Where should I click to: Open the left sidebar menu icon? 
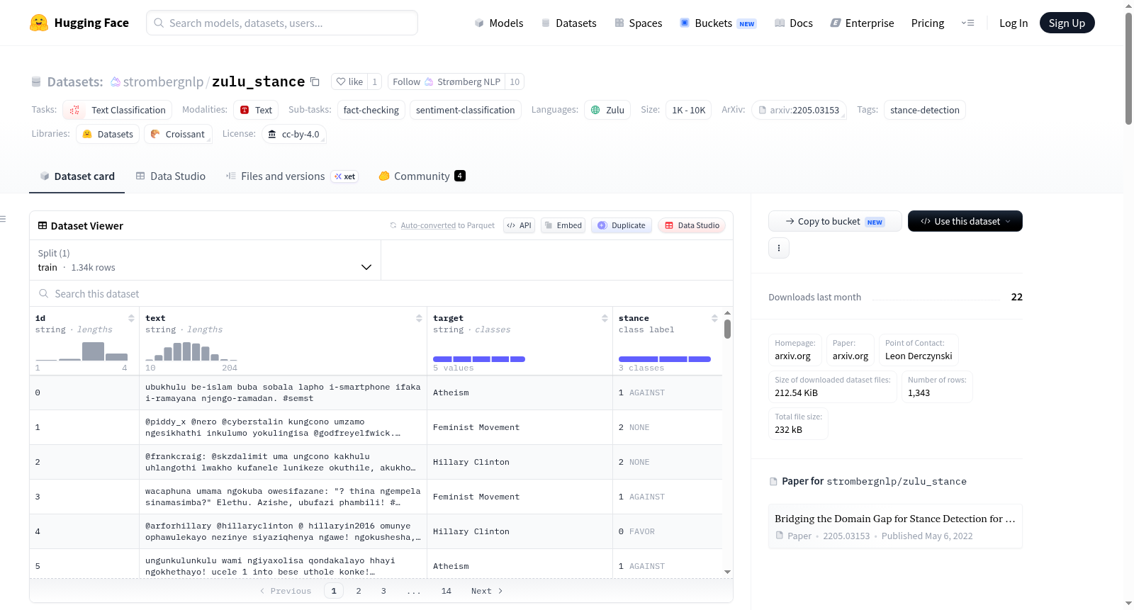3,219
